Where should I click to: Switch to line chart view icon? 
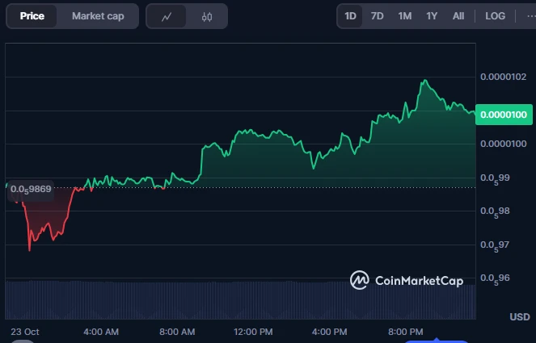coord(167,16)
